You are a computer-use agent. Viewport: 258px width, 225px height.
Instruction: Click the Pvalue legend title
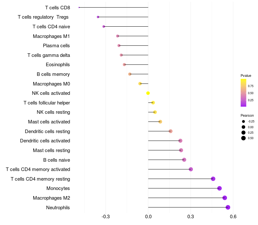pyautogui.click(x=246, y=76)
